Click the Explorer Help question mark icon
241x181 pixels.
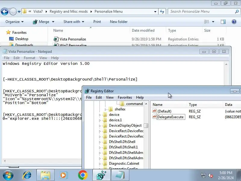(234, 22)
